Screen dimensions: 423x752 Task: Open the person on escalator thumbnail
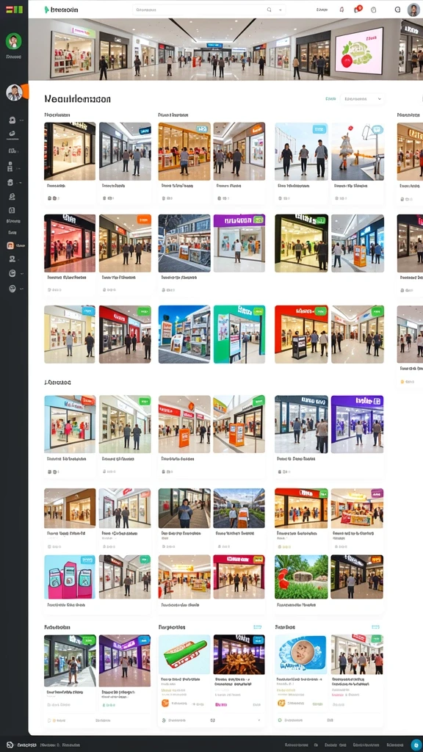point(184,508)
